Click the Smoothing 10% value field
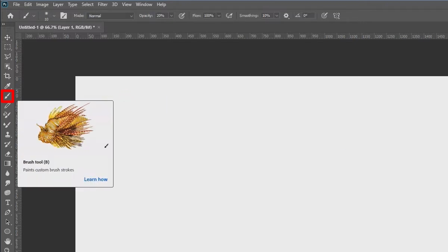This screenshot has width=448, height=252. click(267, 16)
